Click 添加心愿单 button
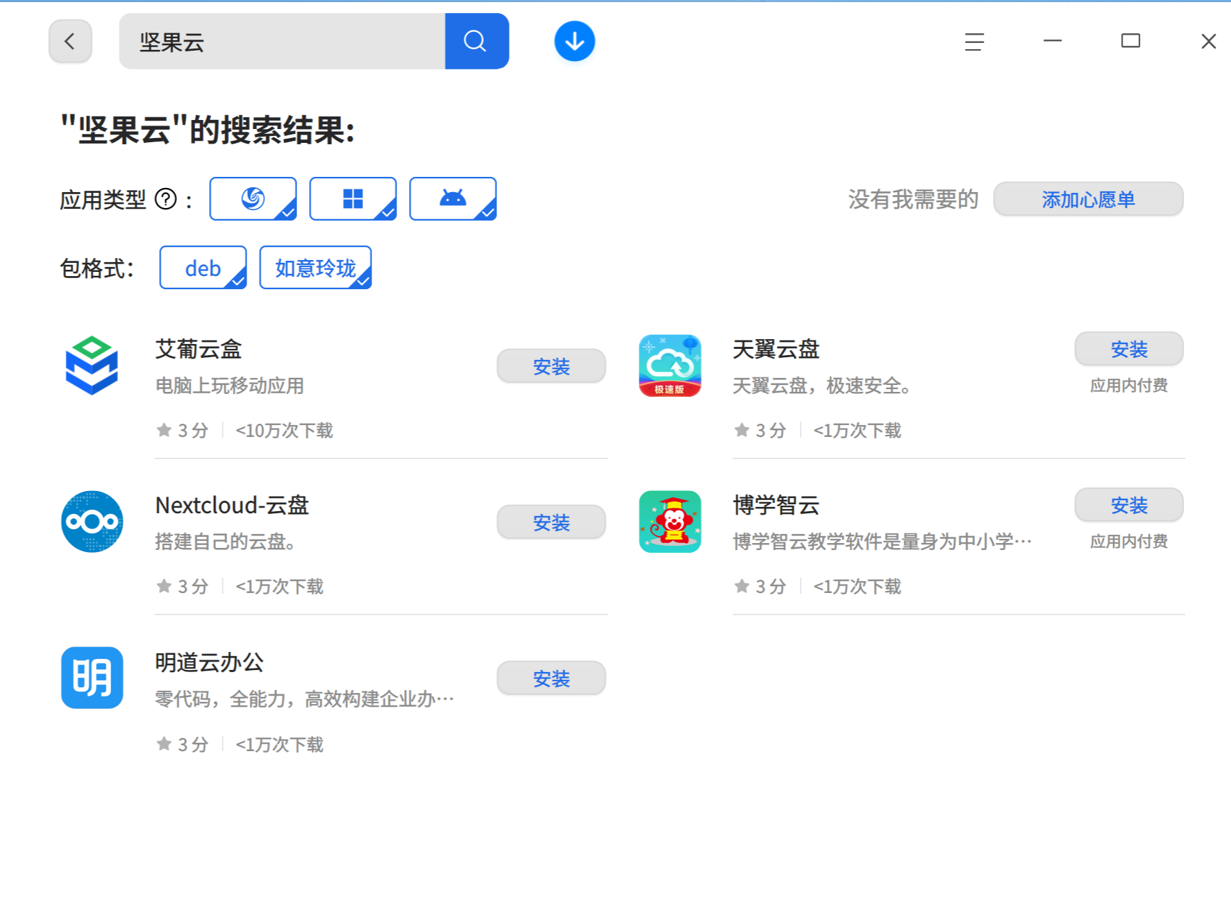 coord(1088,200)
